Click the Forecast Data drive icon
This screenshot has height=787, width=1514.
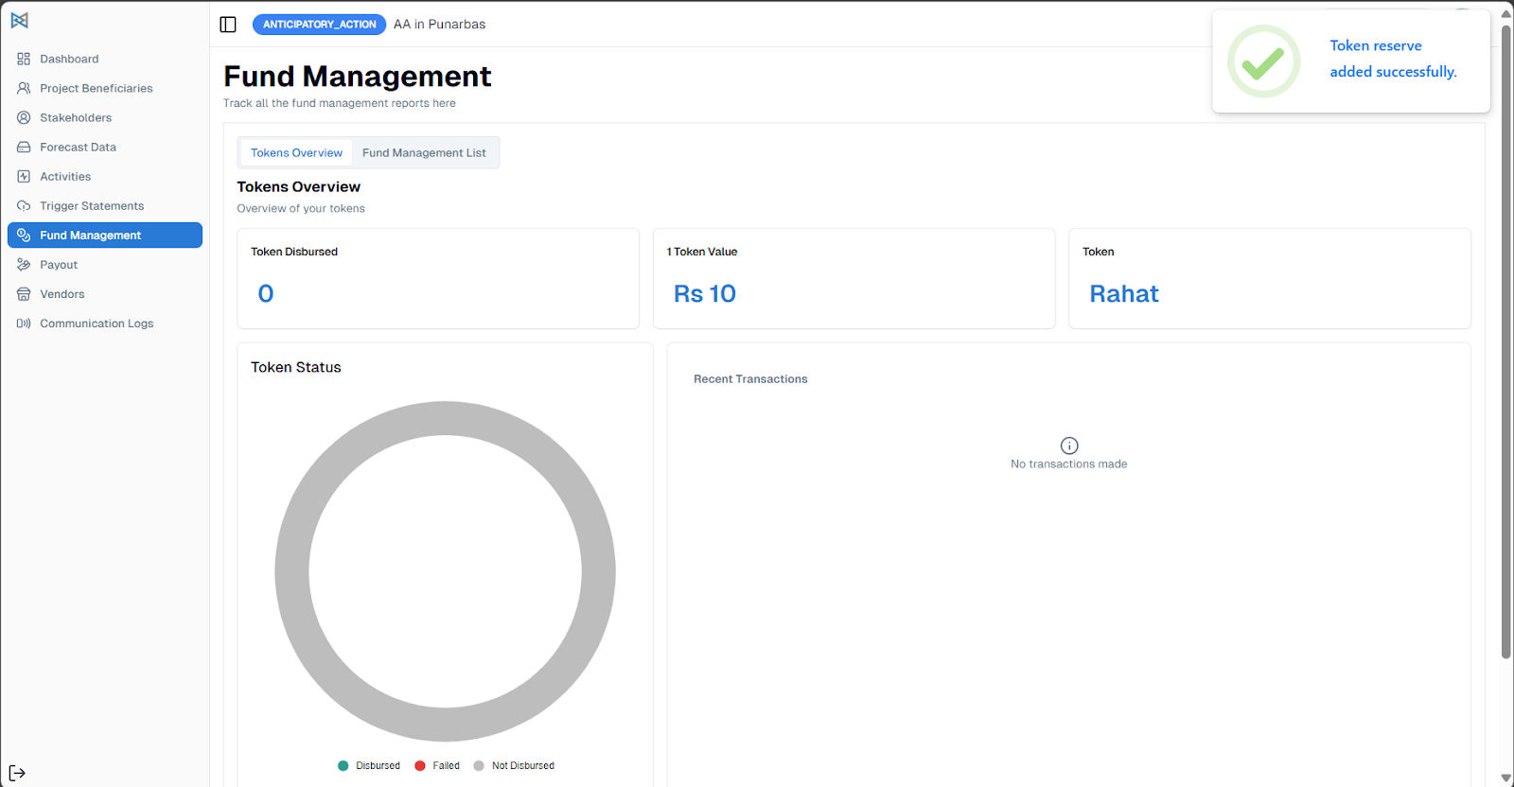pyautogui.click(x=24, y=147)
